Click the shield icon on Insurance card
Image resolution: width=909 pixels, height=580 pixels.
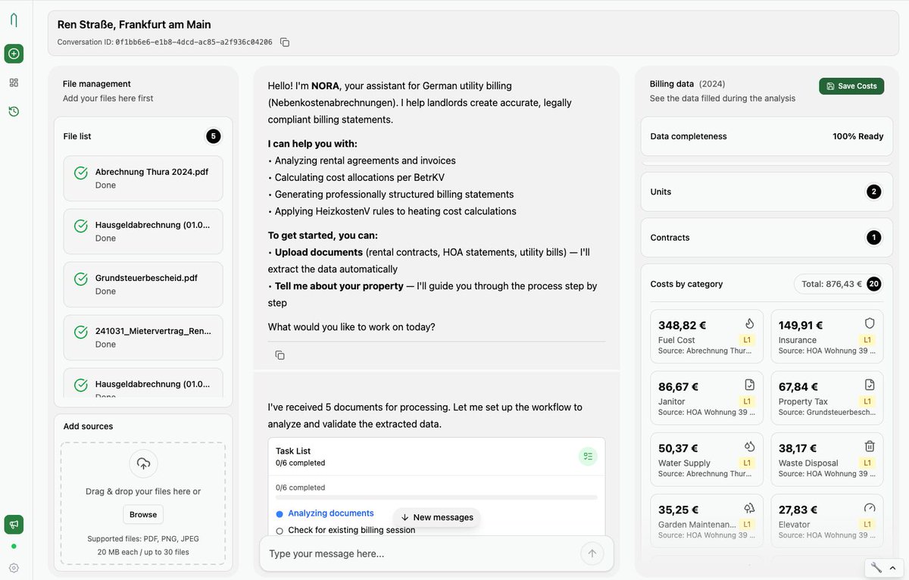click(x=870, y=323)
